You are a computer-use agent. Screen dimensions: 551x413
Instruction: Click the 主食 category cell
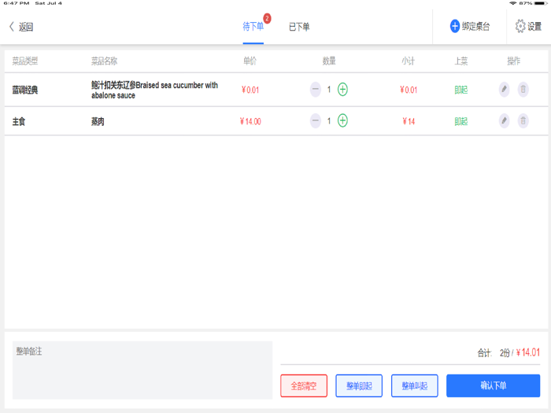tap(19, 121)
